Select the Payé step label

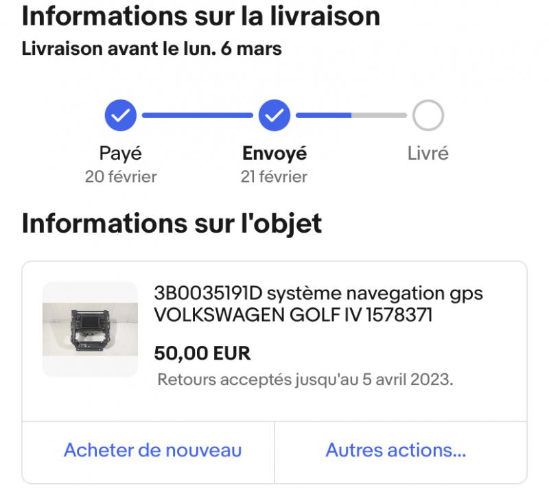point(121,153)
